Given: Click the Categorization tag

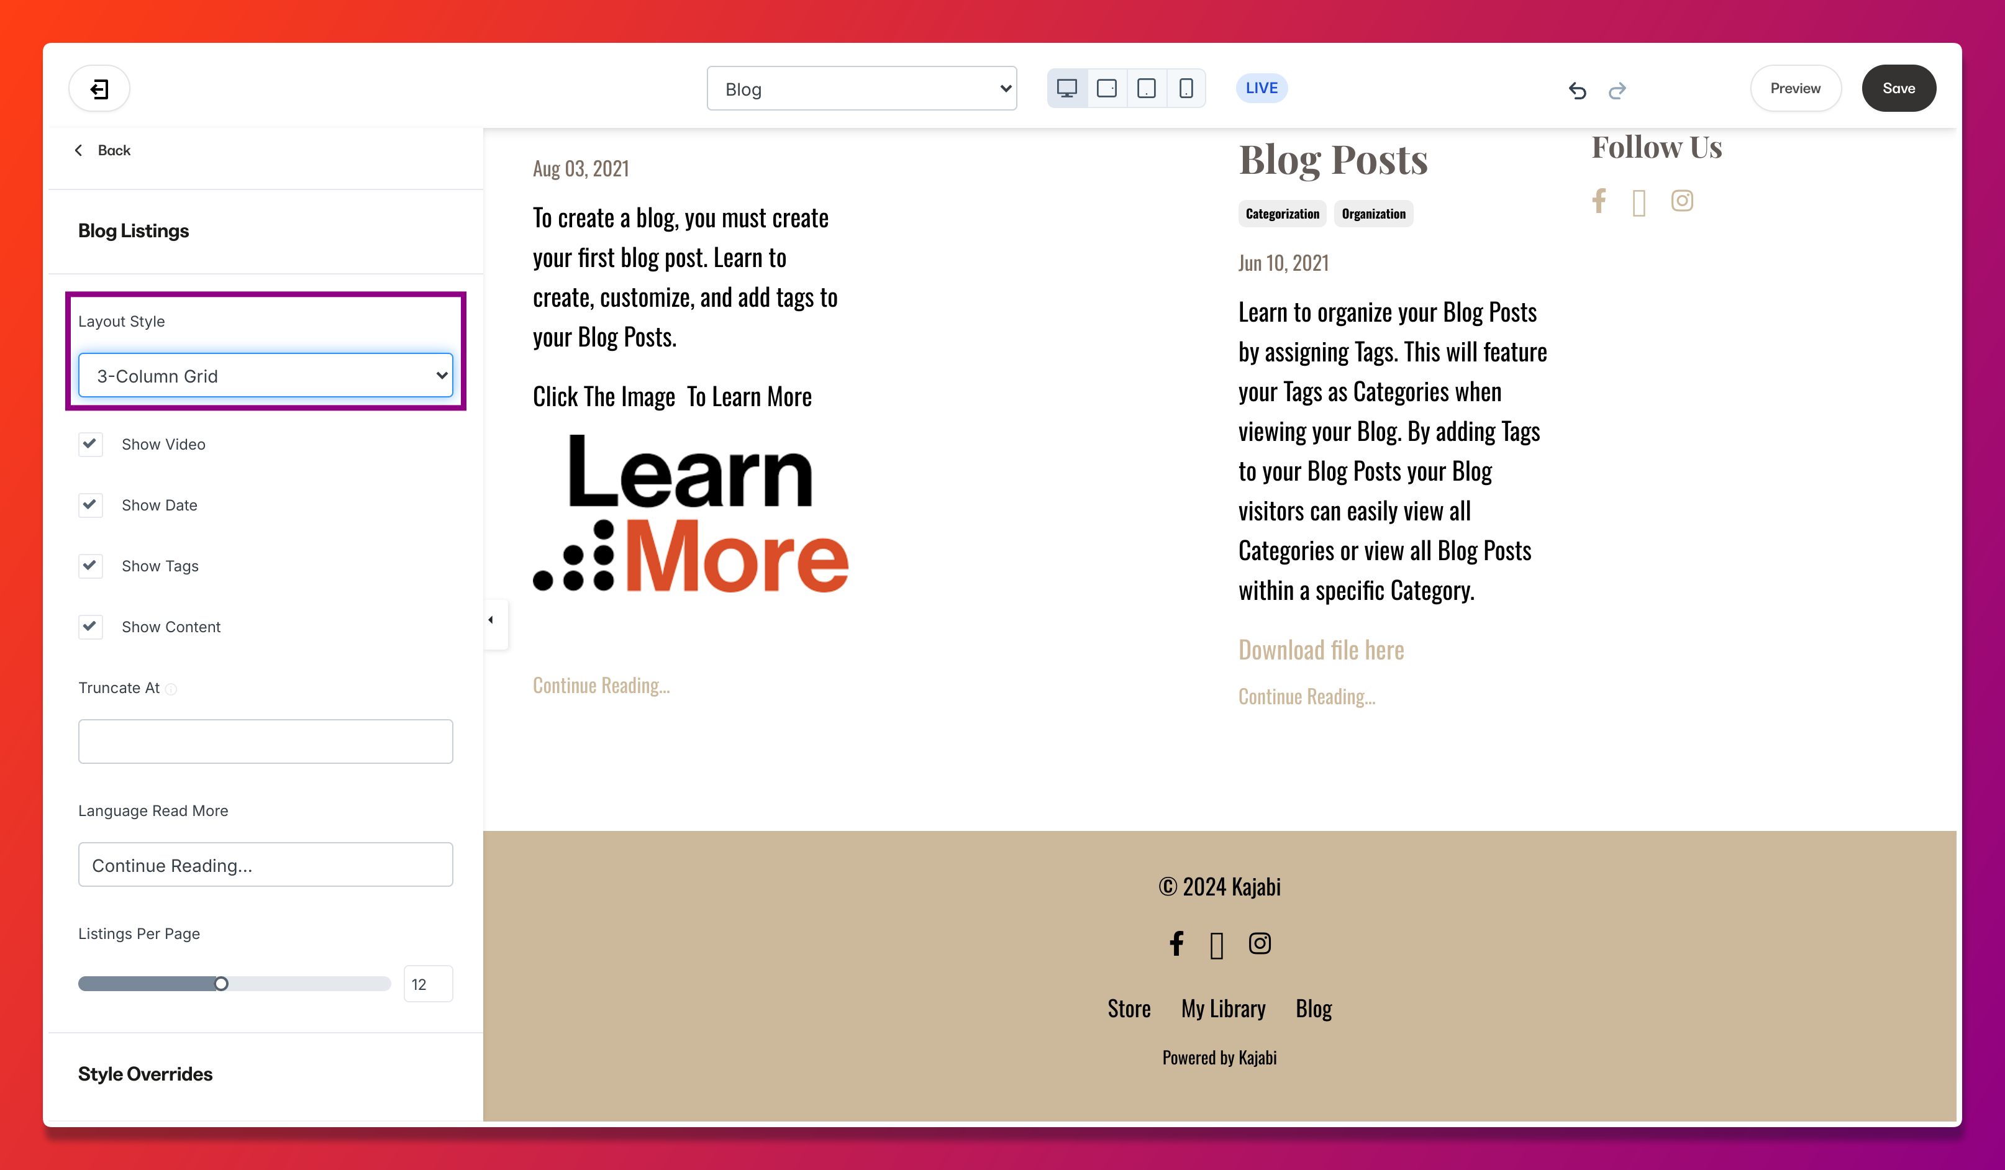Looking at the screenshot, I should (1282, 214).
